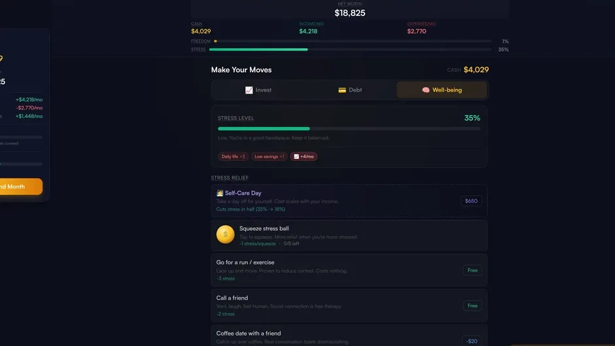The height and width of the screenshot is (346, 615).
Task: Click the Daily life +3 tag
Action: tap(233, 156)
